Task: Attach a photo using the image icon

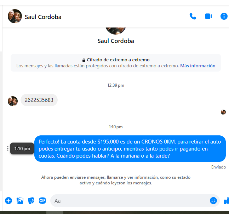Action: click(20, 201)
